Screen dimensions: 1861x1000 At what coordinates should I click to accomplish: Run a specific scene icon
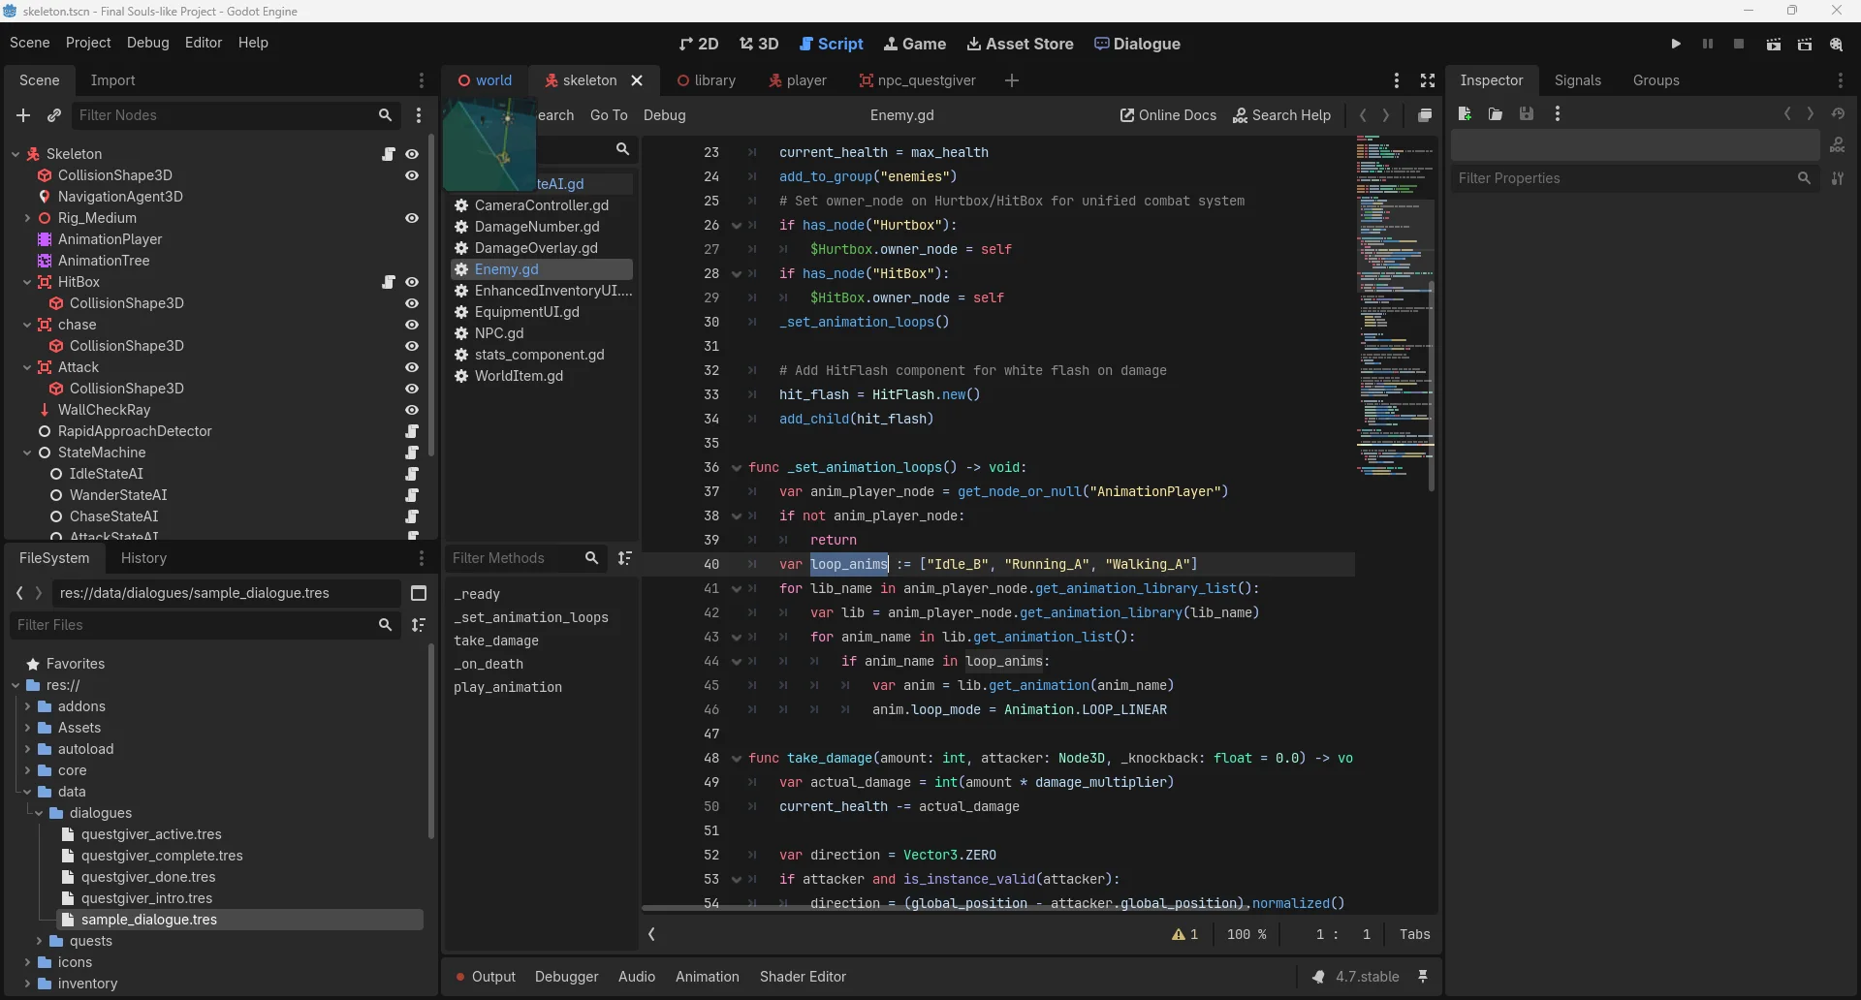coord(1805,45)
